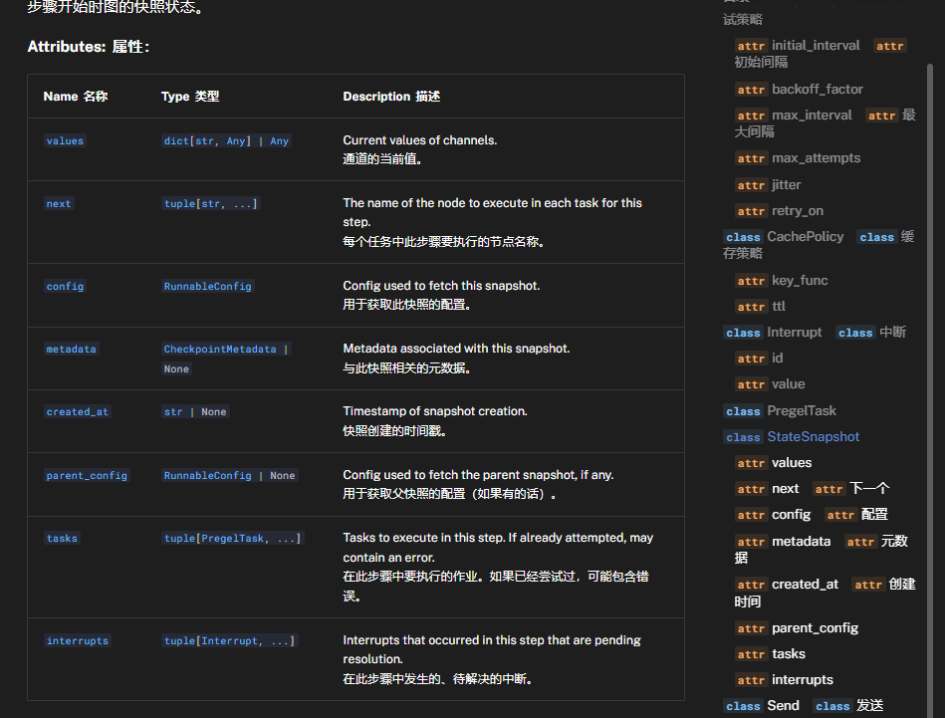Select interrupts in the right sidebar outline
Screen dimensions: 945x718
802,680
